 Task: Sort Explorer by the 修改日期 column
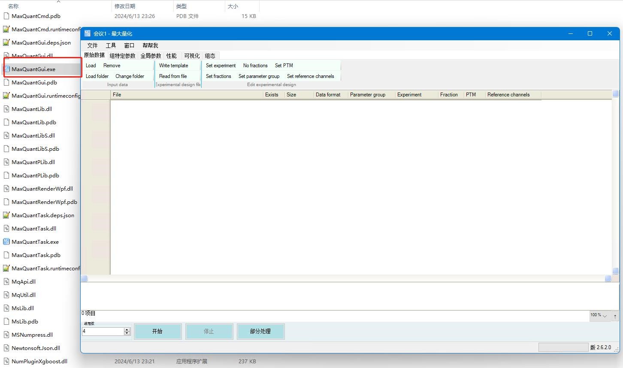tap(142, 6)
